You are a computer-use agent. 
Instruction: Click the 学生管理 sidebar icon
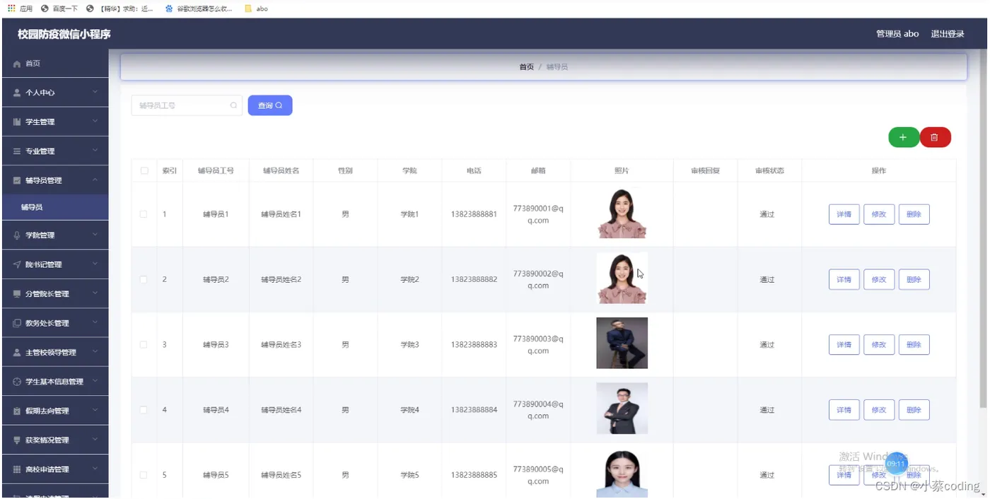[17, 122]
